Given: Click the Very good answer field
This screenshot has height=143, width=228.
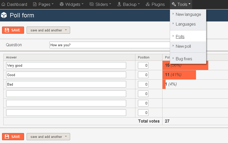Looking at the screenshot, I should coord(66,65).
